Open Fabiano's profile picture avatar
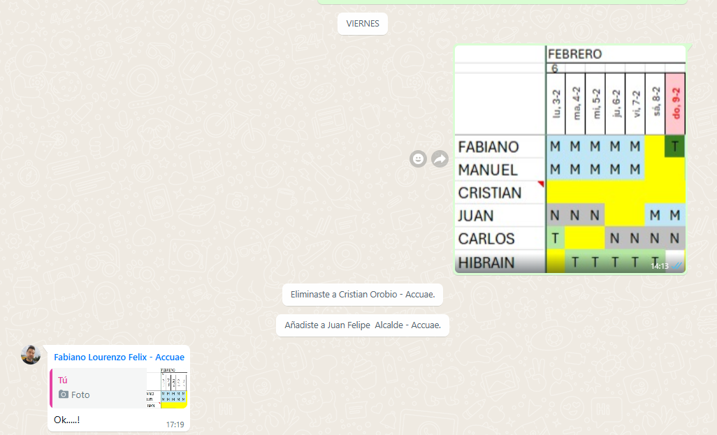The width and height of the screenshot is (717, 435). coord(31,355)
